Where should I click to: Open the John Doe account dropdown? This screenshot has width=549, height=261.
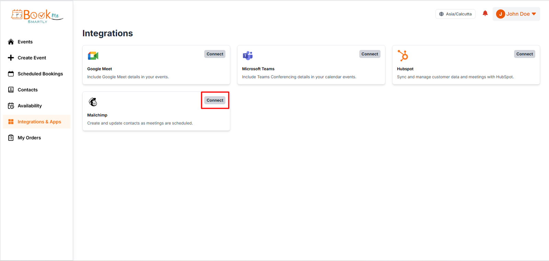point(516,14)
